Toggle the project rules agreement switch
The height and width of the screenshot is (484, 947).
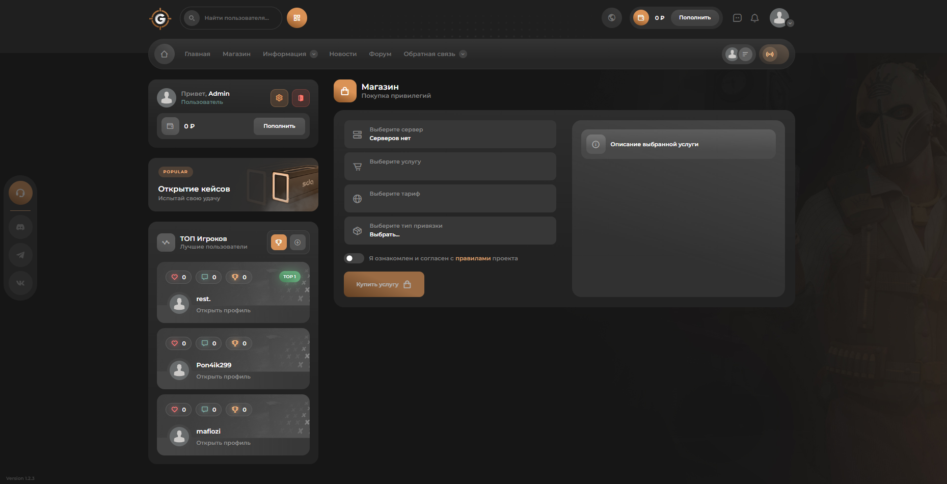pyautogui.click(x=354, y=258)
